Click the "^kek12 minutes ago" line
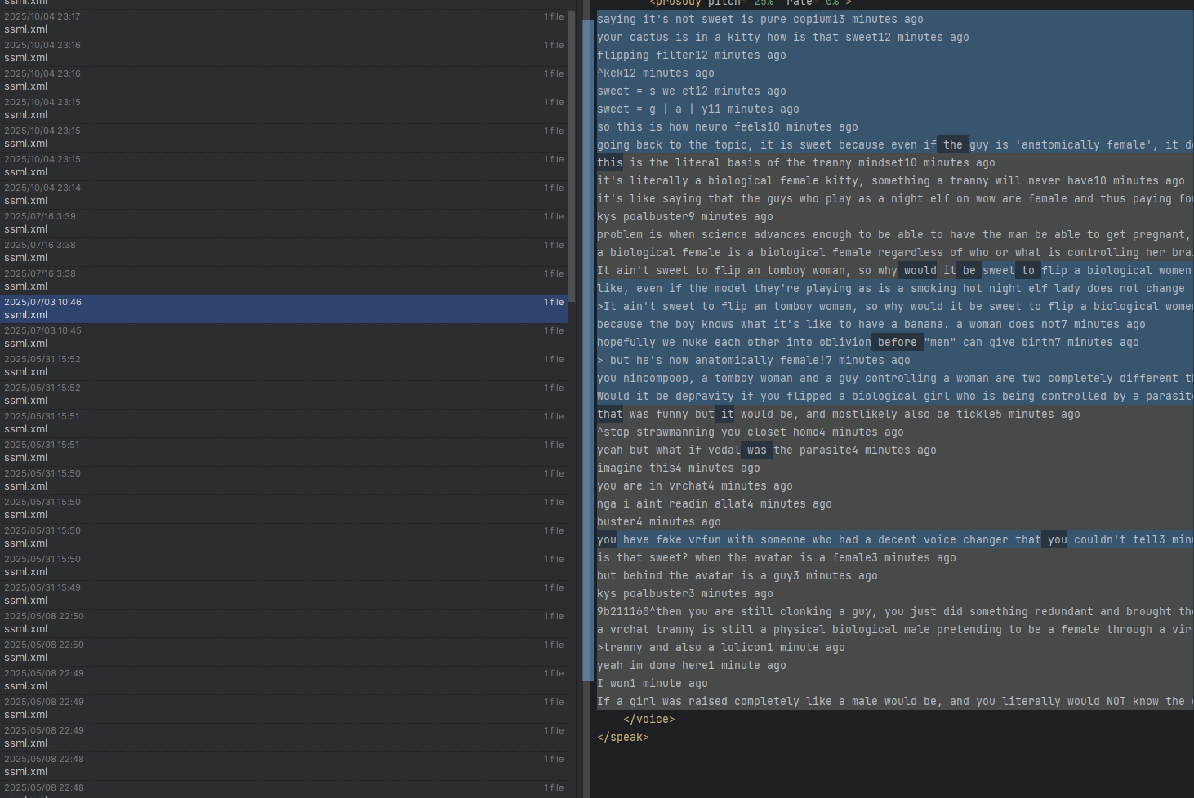This screenshot has height=798, width=1194. [656, 73]
